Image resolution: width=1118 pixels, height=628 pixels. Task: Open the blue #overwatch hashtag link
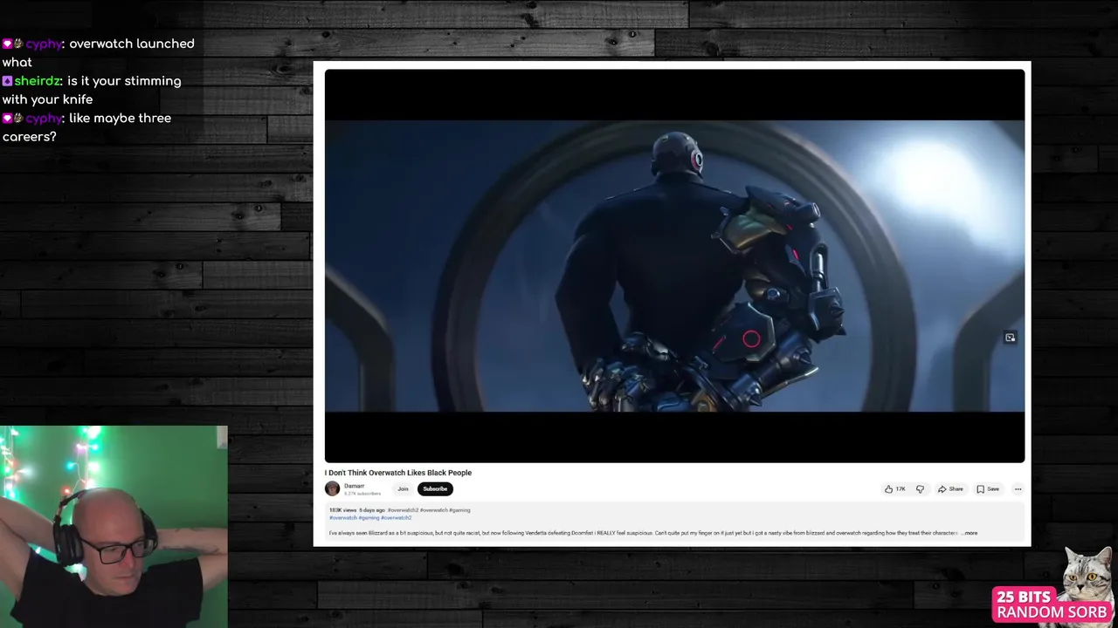tap(343, 518)
